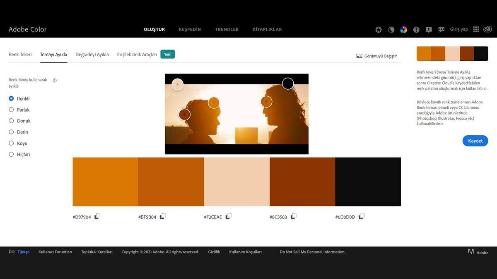Open the KEŞFEDİN menu item
The height and width of the screenshot is (279, 497).
click(x=190, y=29)
